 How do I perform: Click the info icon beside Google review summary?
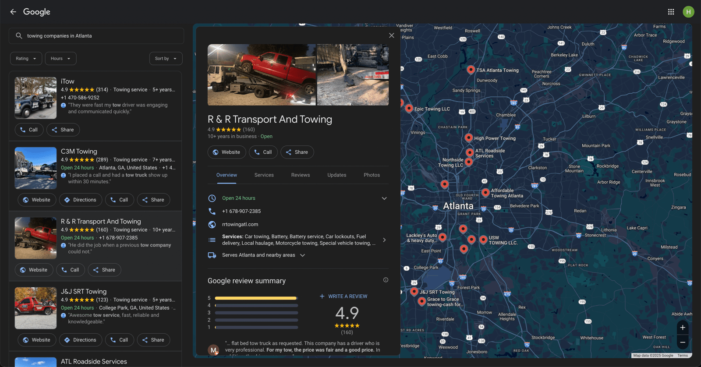386,280
